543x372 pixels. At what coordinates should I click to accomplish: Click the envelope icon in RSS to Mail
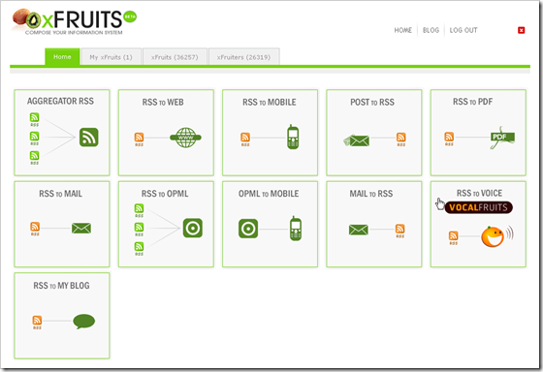(x=81, y=228)
